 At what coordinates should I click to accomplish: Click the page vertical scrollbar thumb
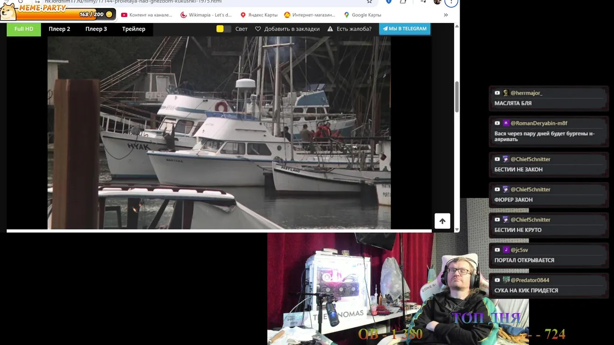(457, 96)
